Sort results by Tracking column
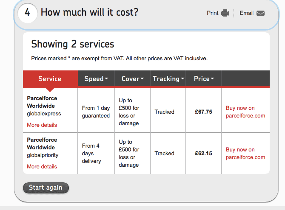 (x=168, y=78)
